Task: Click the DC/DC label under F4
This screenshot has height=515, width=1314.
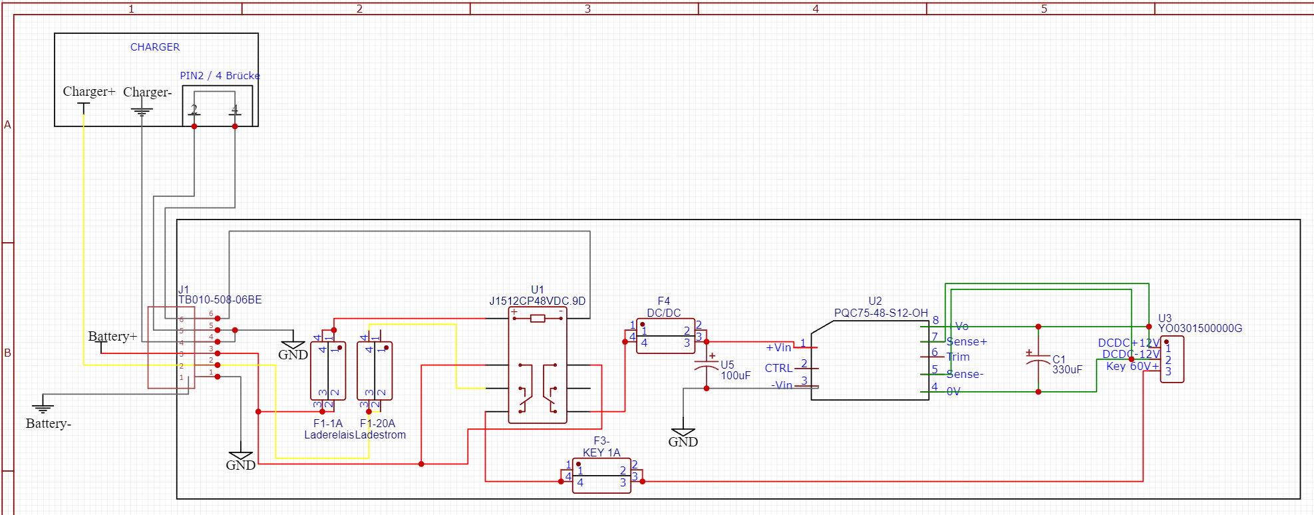Action: 664,313
